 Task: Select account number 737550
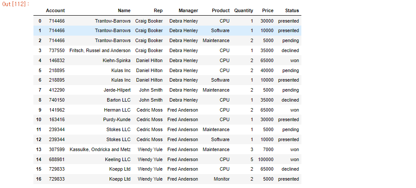tap(57, 50)
